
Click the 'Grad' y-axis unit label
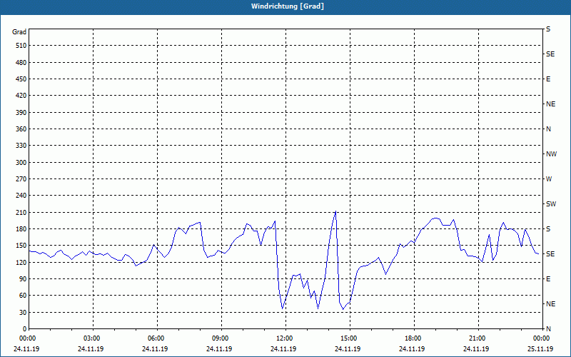coord(19,32)
